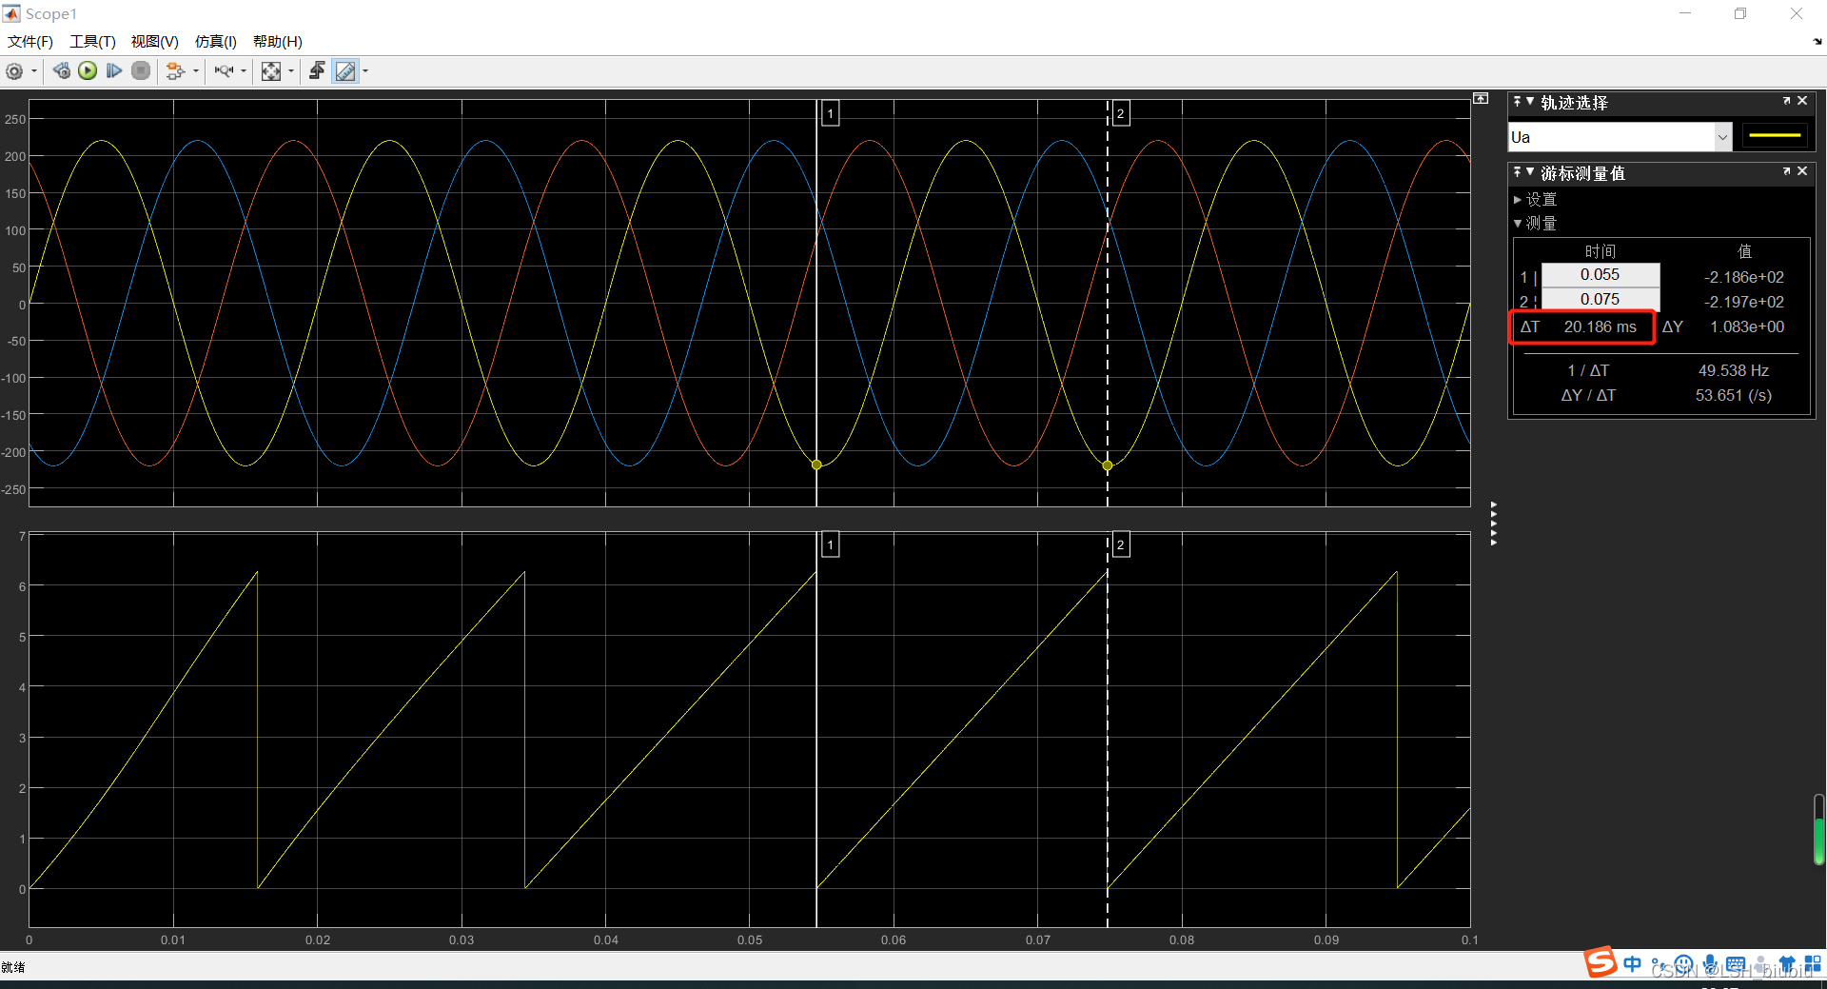Dock the 游标测量值 panel with pin icon
The width and height of the screenshot is (1827, 989).
tap(1518, 171)
